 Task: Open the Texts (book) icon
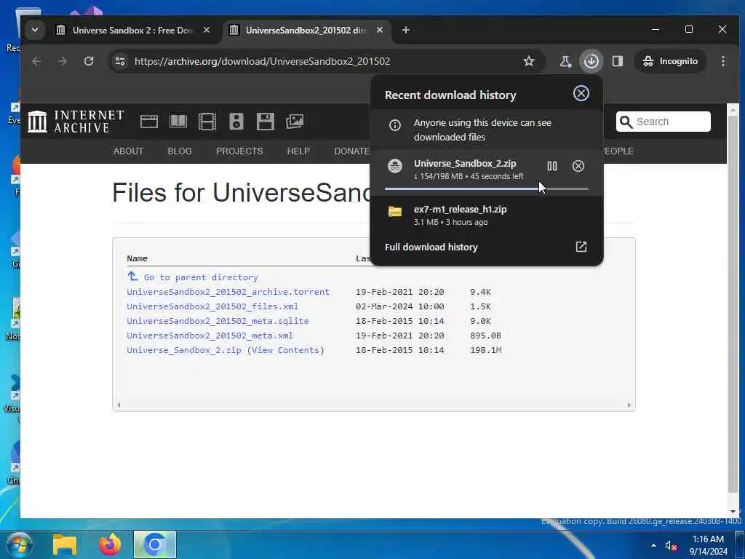(x=178, y=122)
